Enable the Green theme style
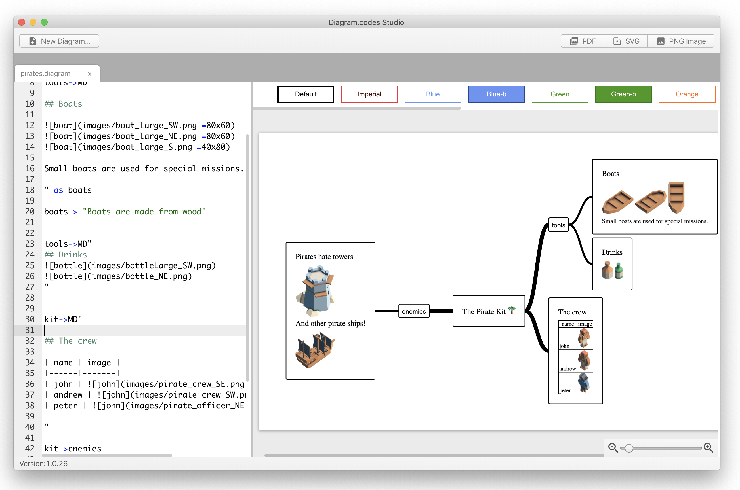 560,94
